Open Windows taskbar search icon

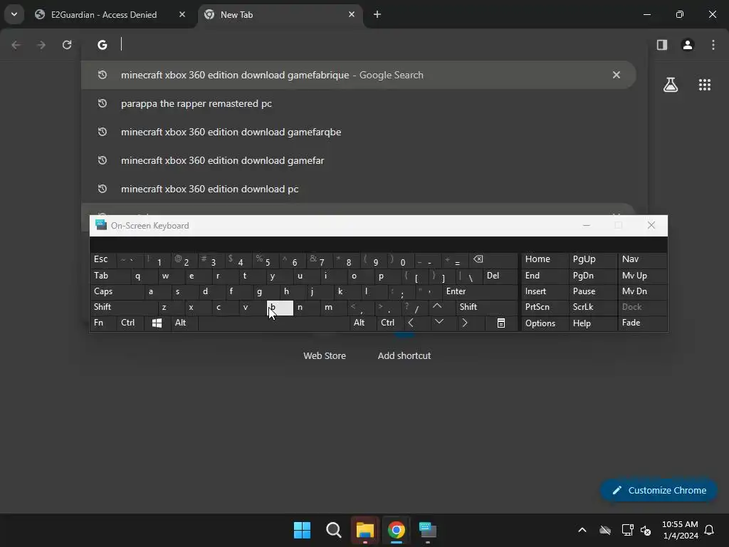coord(334,530)
